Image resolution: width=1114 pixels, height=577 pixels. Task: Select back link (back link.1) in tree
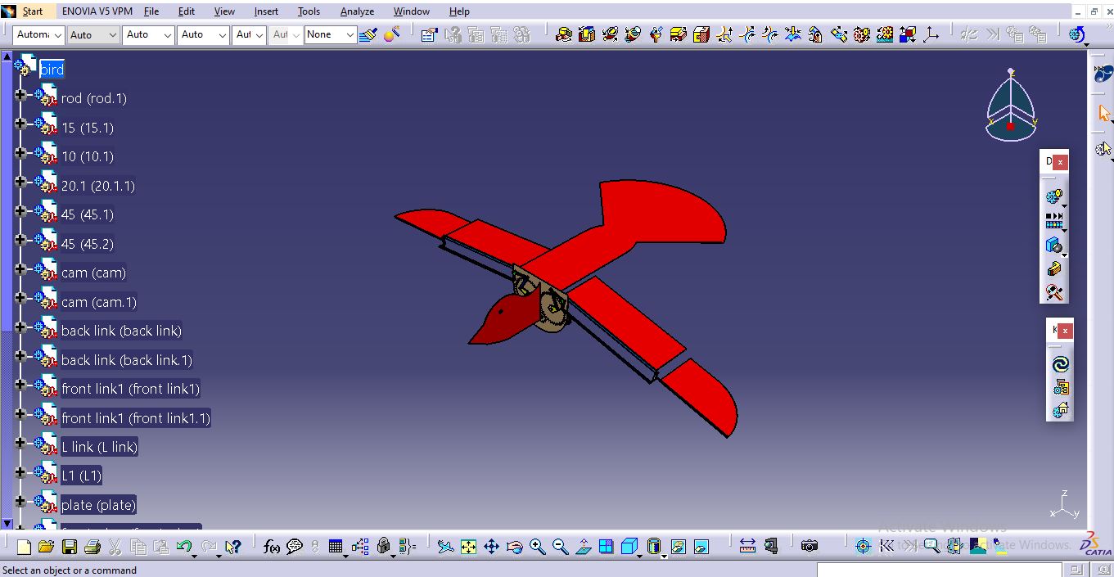click(127, 360)
